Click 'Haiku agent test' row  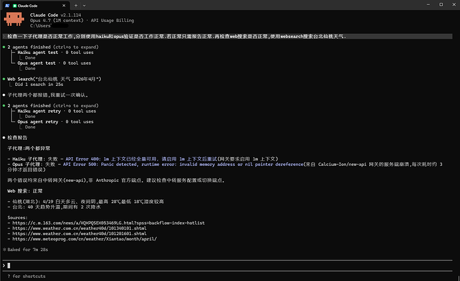pos(55,53)
